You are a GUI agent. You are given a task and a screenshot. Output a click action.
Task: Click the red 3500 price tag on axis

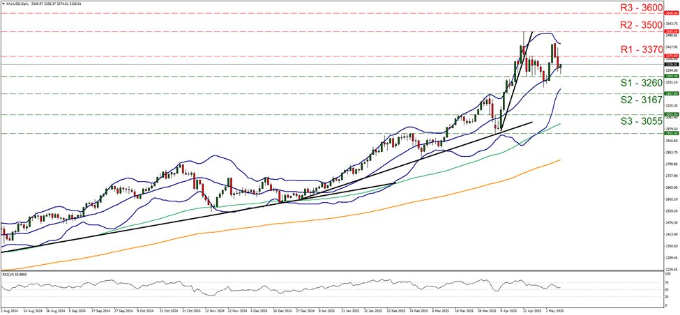pyautogui.click(x=669, y=31)
